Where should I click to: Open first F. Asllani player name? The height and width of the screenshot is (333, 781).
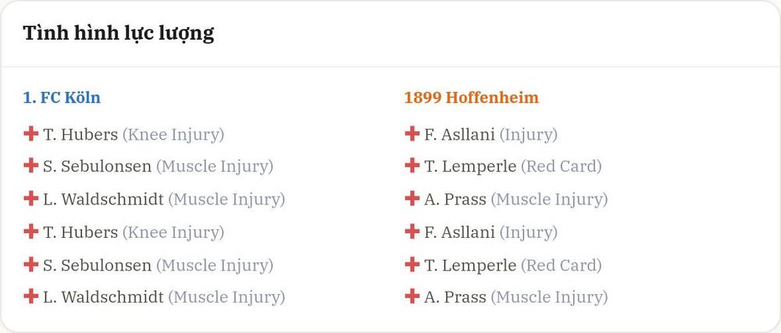tap(459, 135)
